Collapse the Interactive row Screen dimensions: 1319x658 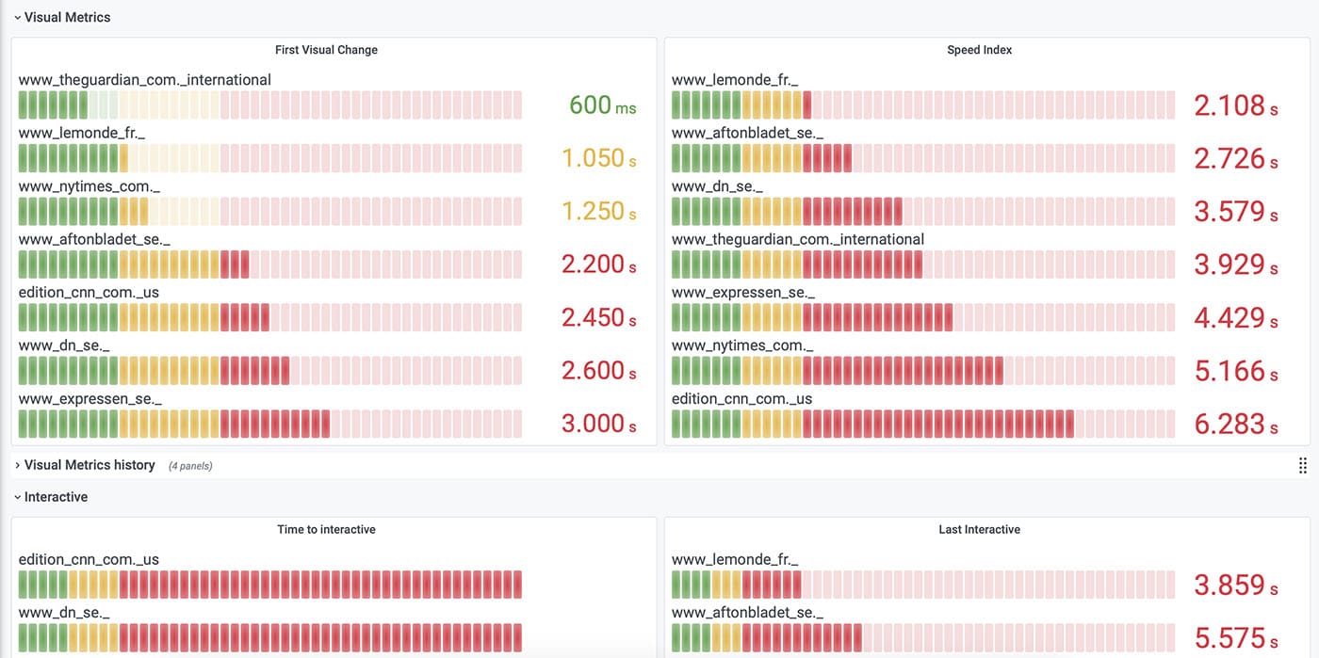click(x=51, y=496)
